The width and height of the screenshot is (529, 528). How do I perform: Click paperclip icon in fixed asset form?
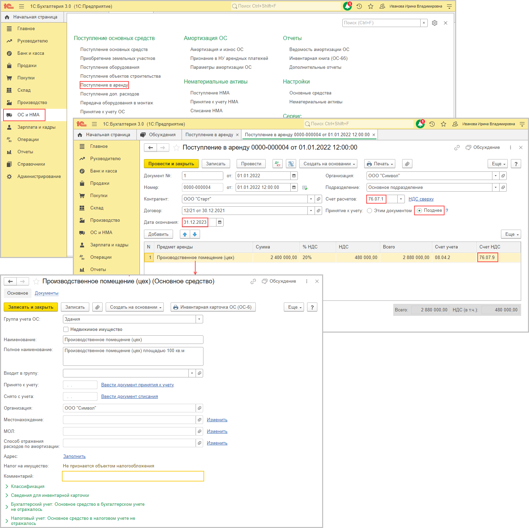(x=97, y=307)
